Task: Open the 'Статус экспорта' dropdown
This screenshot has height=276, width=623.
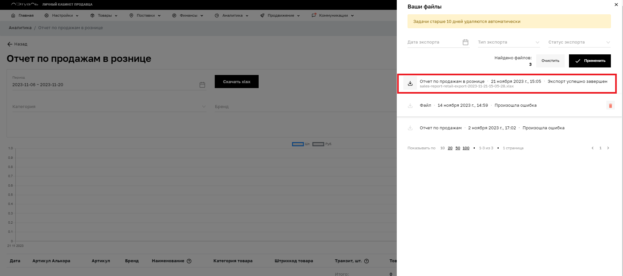Action: pyautogui.click(x=579, y=42)
